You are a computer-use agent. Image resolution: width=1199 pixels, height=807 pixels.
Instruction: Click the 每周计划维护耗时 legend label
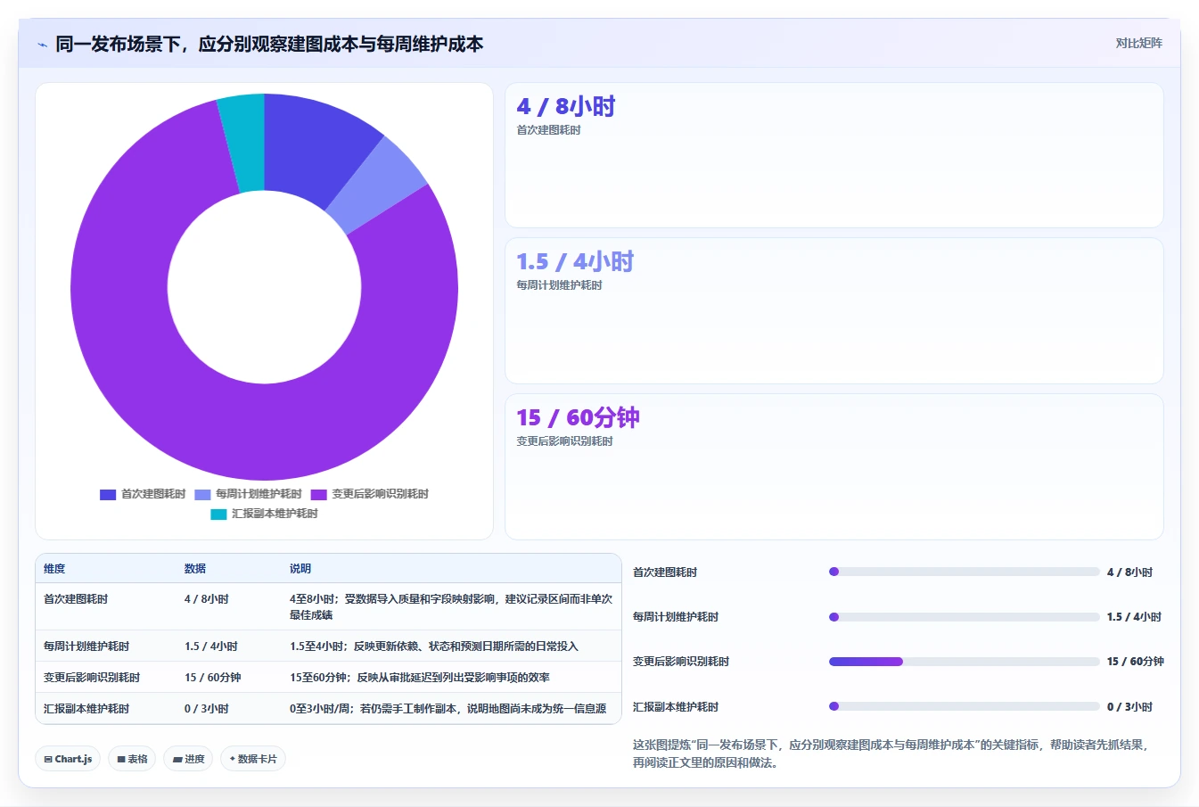(x=259, y=494)
